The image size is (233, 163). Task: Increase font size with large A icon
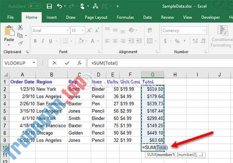(89, 30)
